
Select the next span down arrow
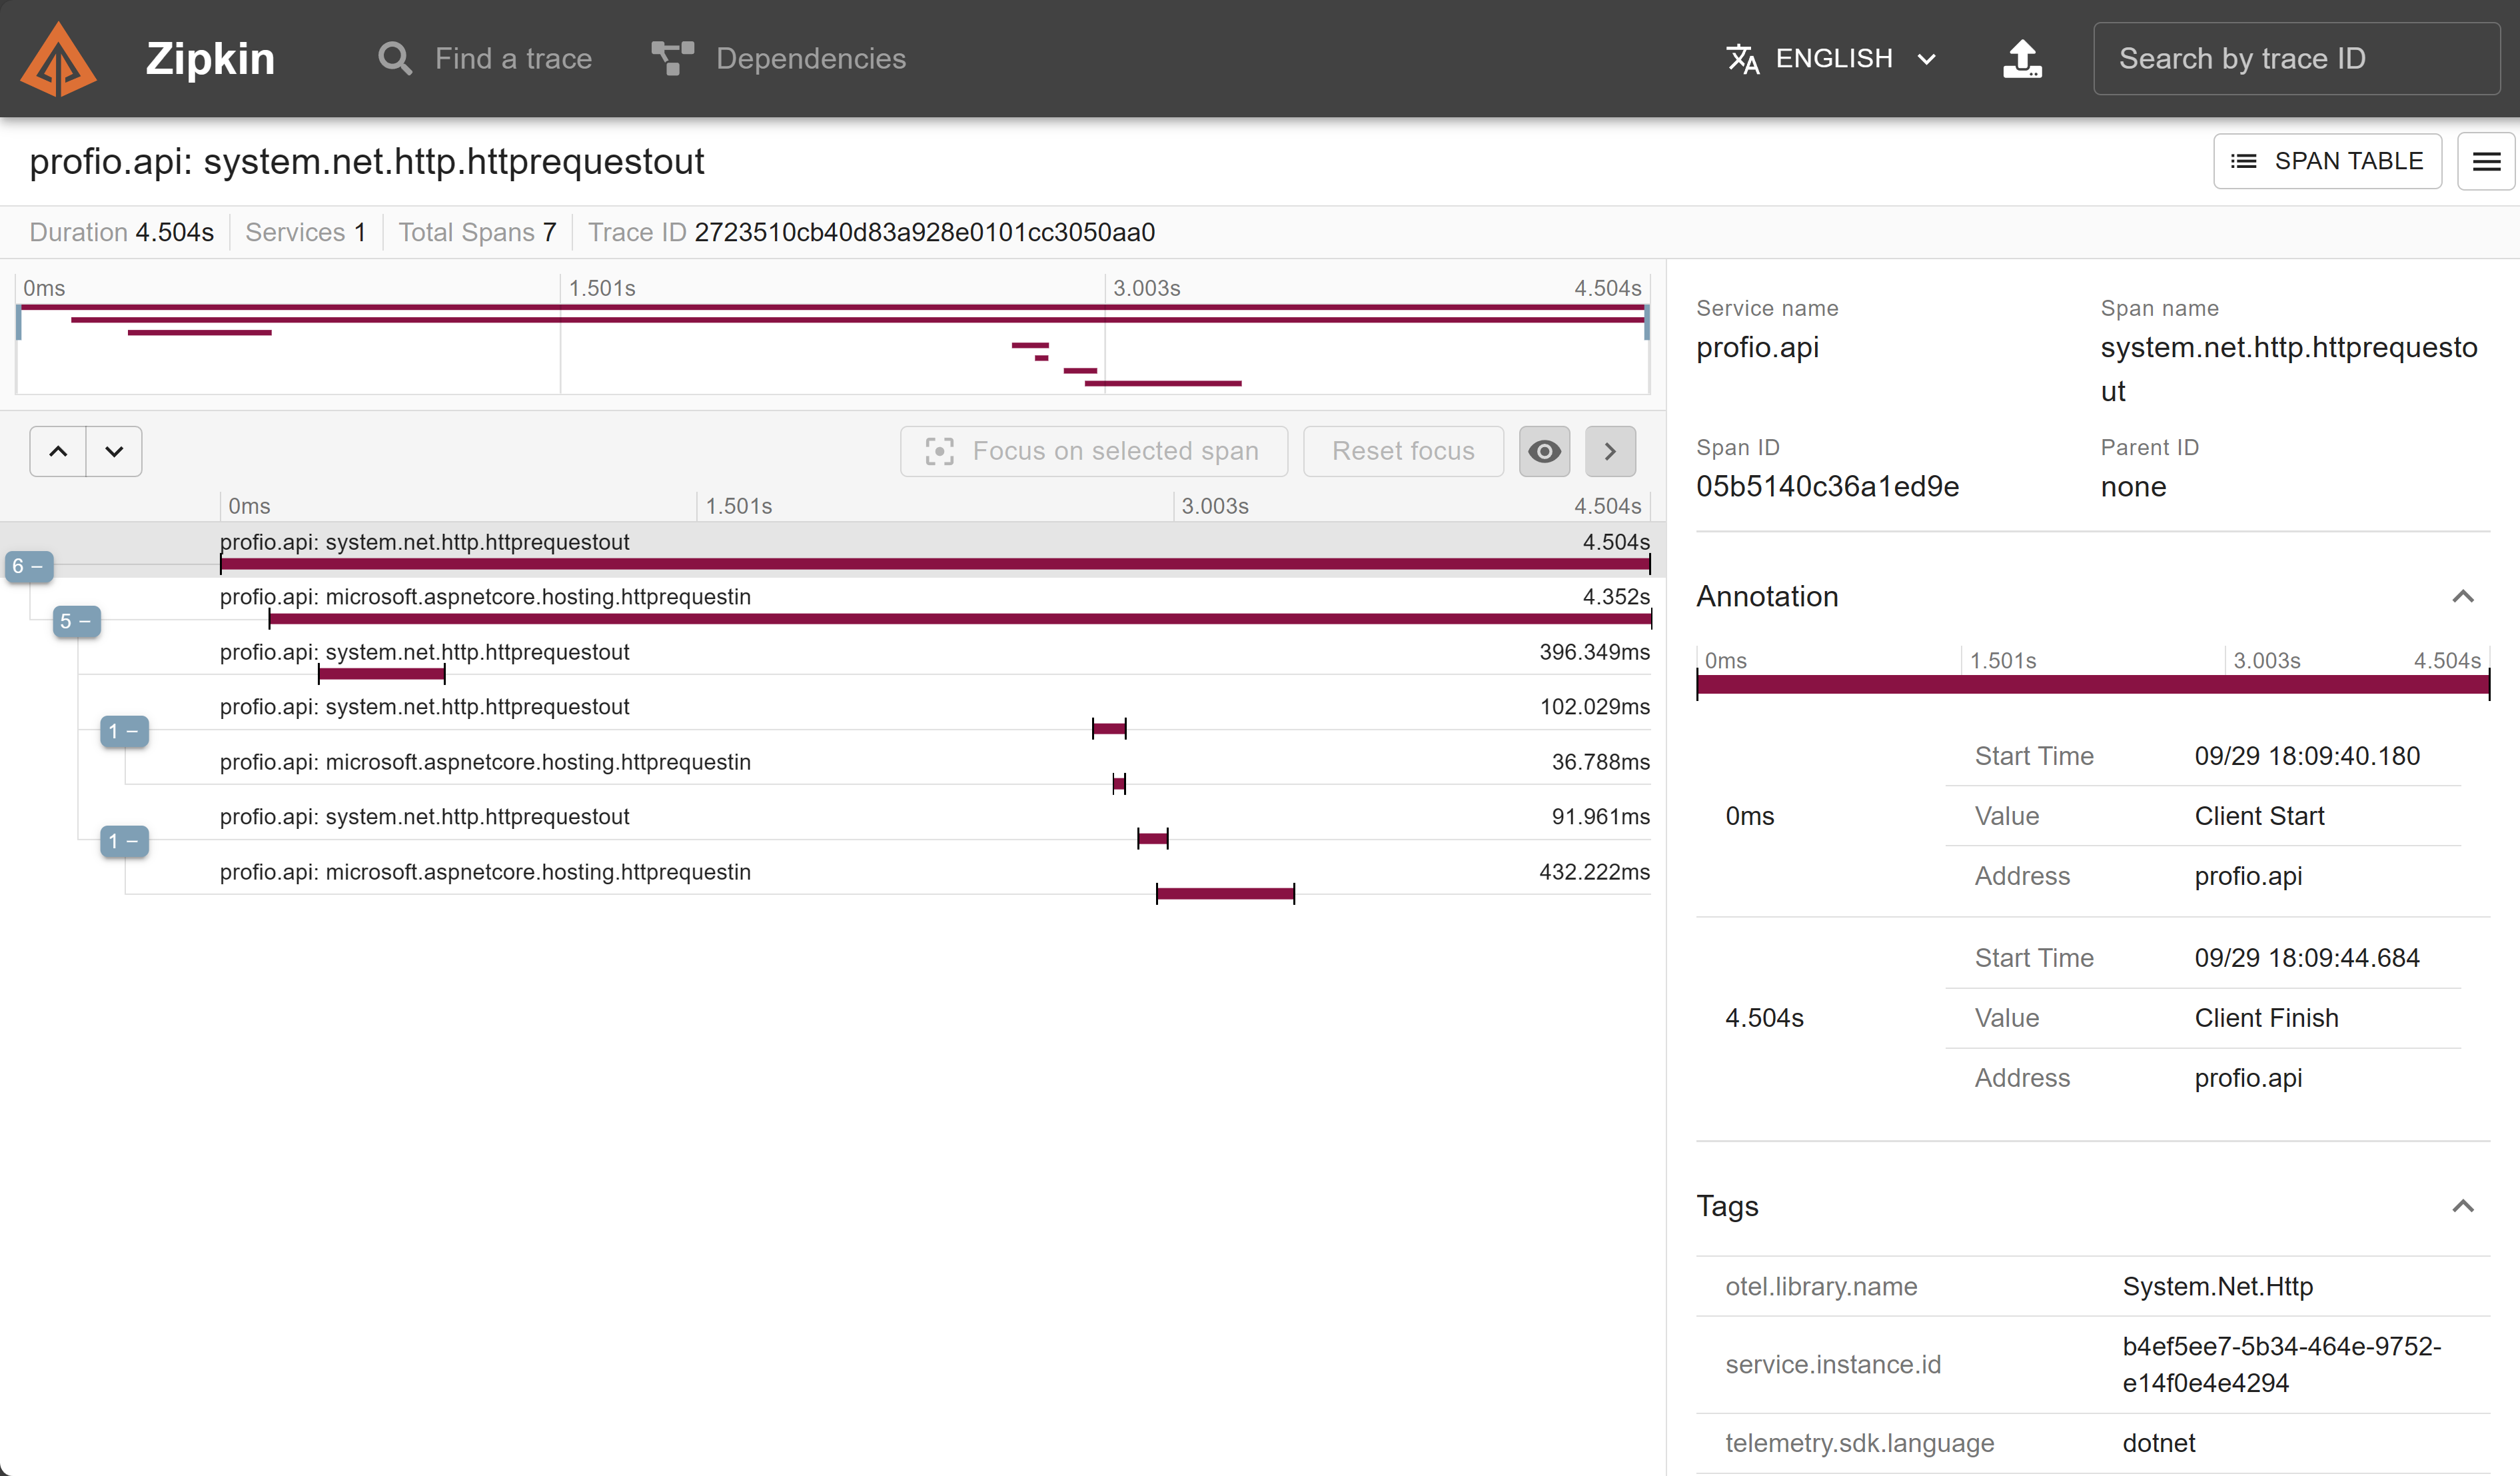(114, 451)
